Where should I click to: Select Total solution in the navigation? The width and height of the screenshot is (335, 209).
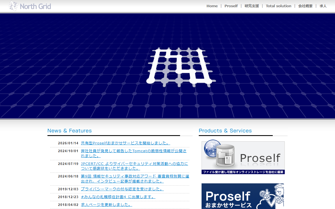point(279,6)
